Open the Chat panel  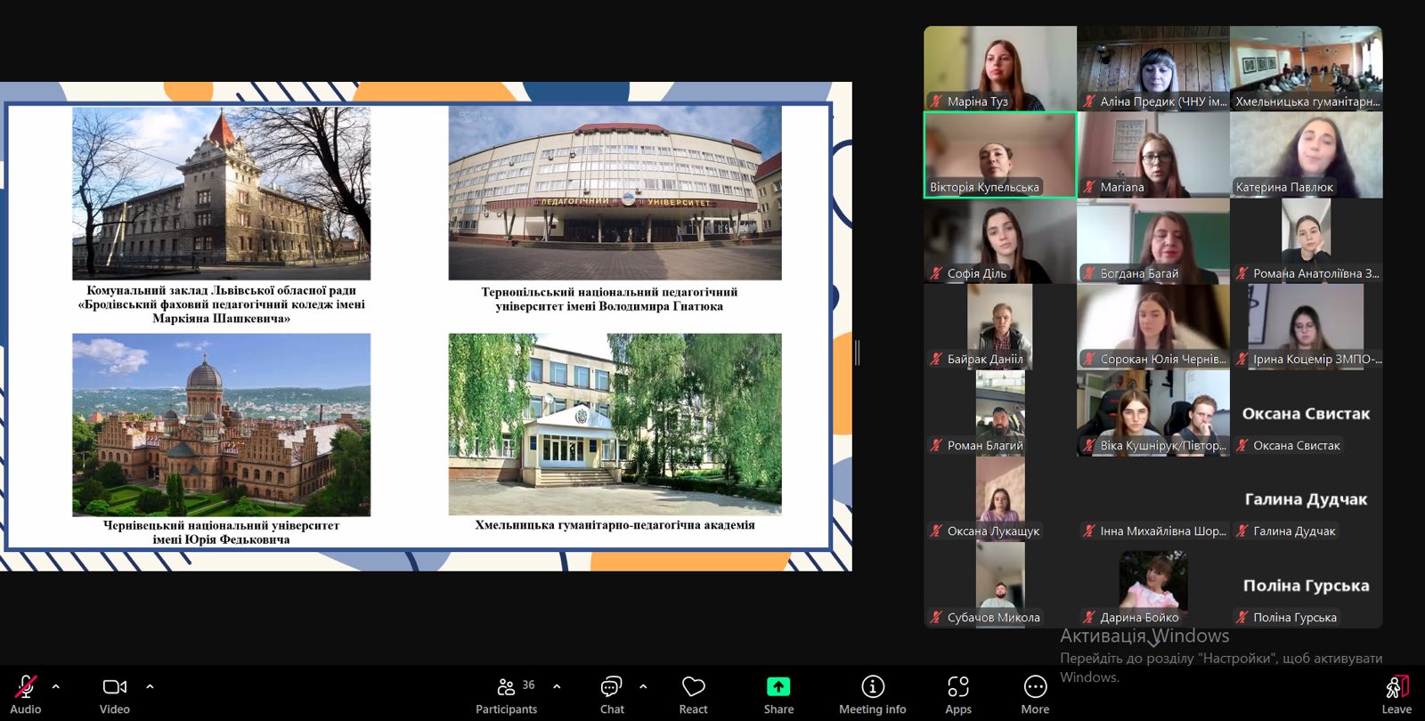click(612, 693)
